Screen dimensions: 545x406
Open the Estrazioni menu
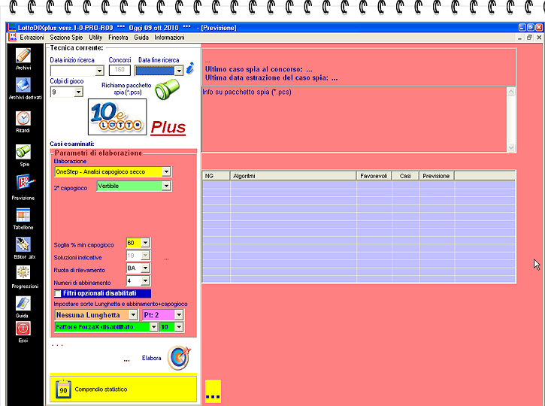(x=32, y=37)
